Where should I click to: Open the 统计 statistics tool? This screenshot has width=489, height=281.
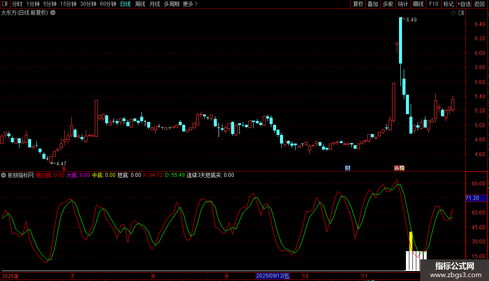pos(402,4)
